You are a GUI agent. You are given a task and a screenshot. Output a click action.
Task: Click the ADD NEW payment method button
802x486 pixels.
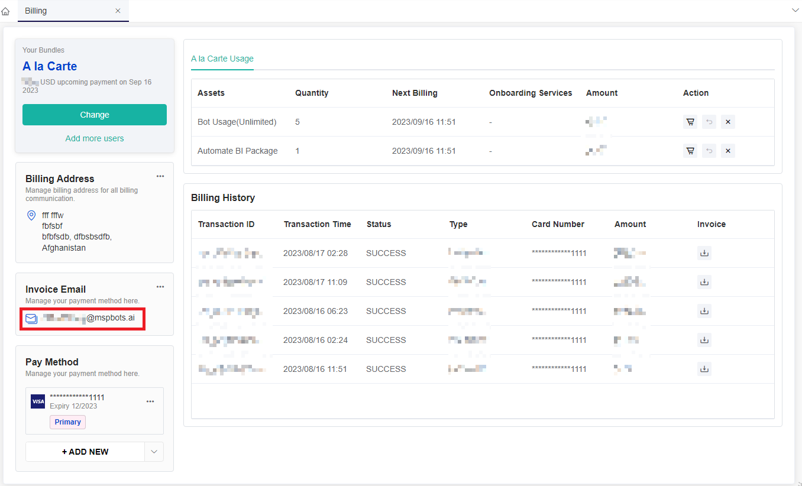tap(85, 451)
